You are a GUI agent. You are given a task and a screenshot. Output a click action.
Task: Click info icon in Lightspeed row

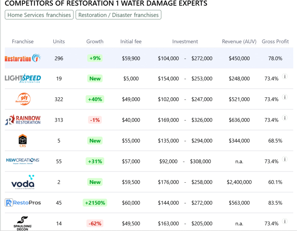pyautogui.click(x=285, y=76)
